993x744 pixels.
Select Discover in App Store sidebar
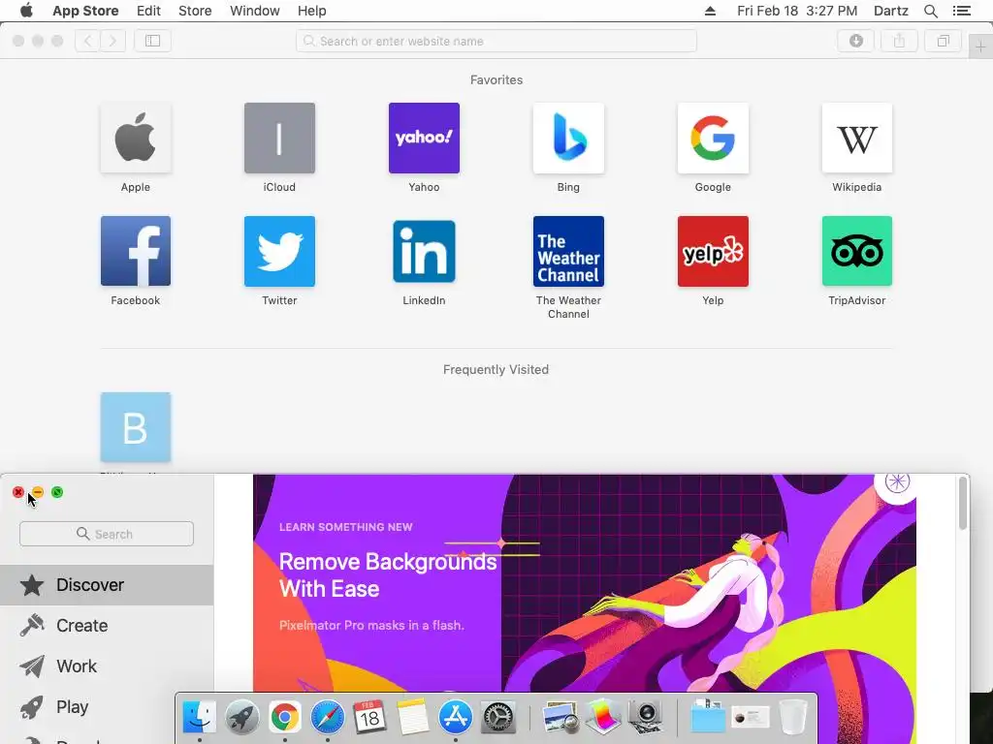pyautogui.click(x=107, y=585)
